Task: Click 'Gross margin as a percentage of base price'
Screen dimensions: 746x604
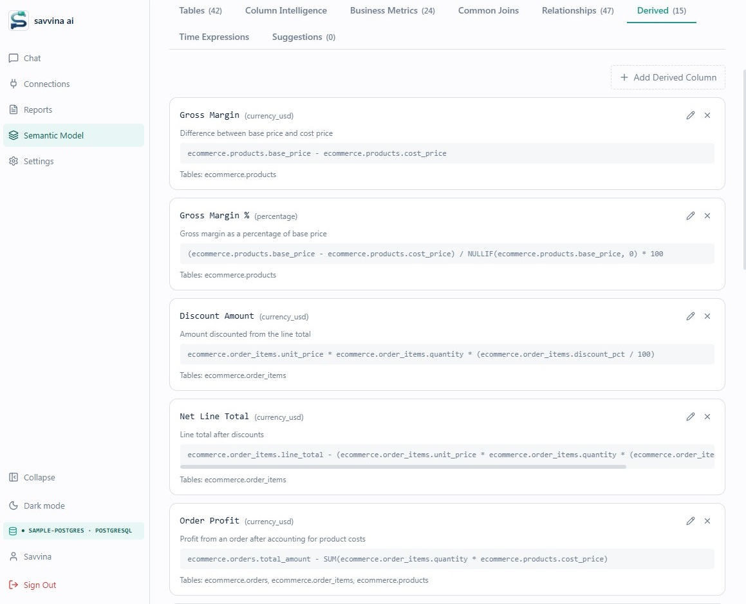Action: pyautogui.click(x=253, y=234)
